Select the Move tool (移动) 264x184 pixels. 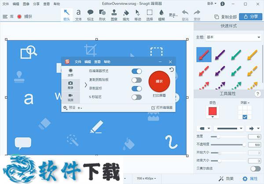138,15
